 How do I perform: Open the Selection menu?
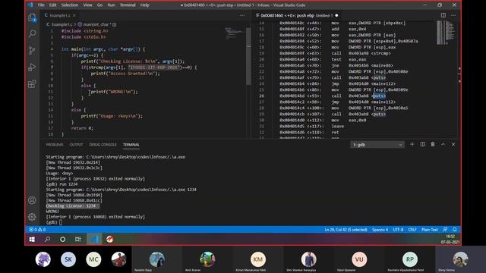pos(70,5)
